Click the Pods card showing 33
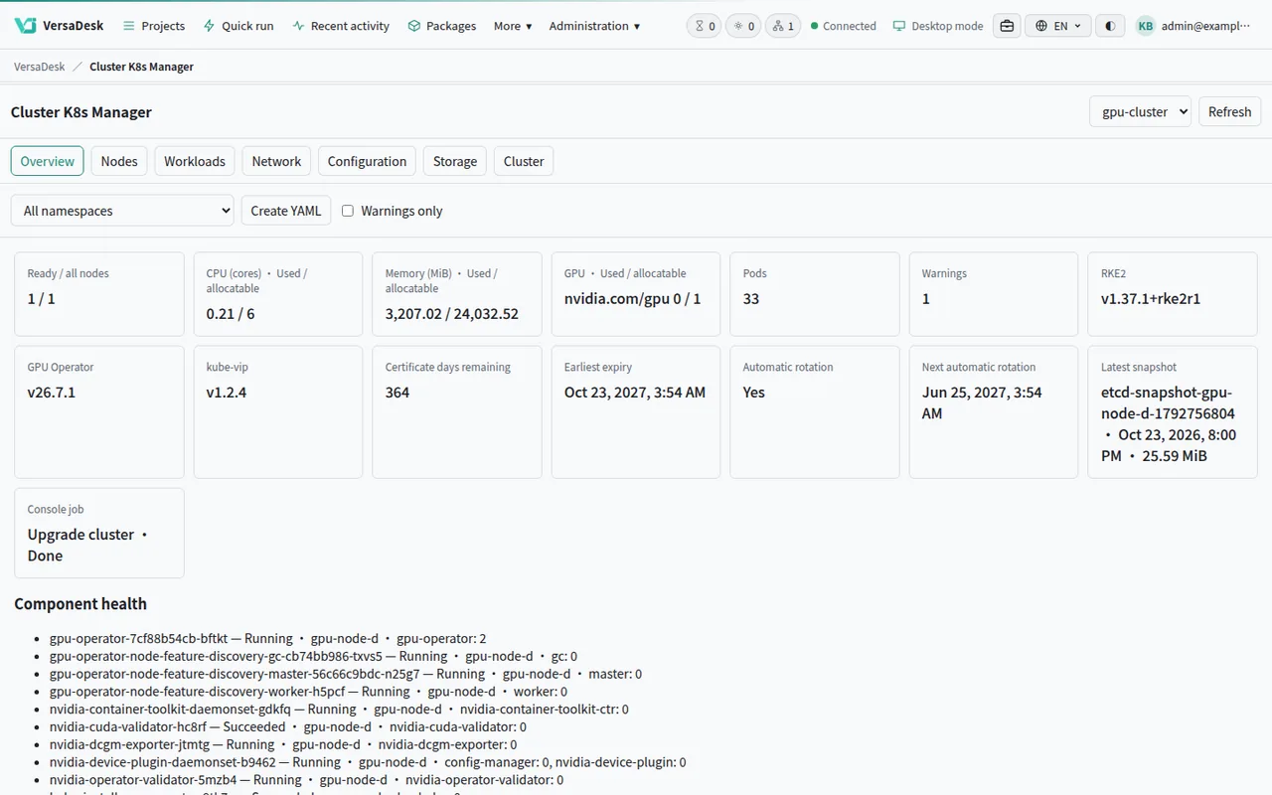1272x795 pixels. pyautogui.click(x=815, y=294)
